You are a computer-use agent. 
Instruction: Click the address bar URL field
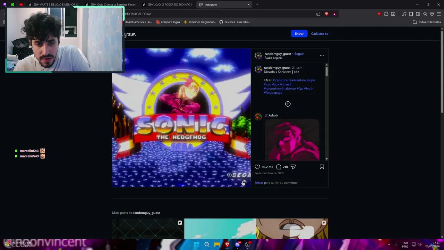click(x=219, y=14)
